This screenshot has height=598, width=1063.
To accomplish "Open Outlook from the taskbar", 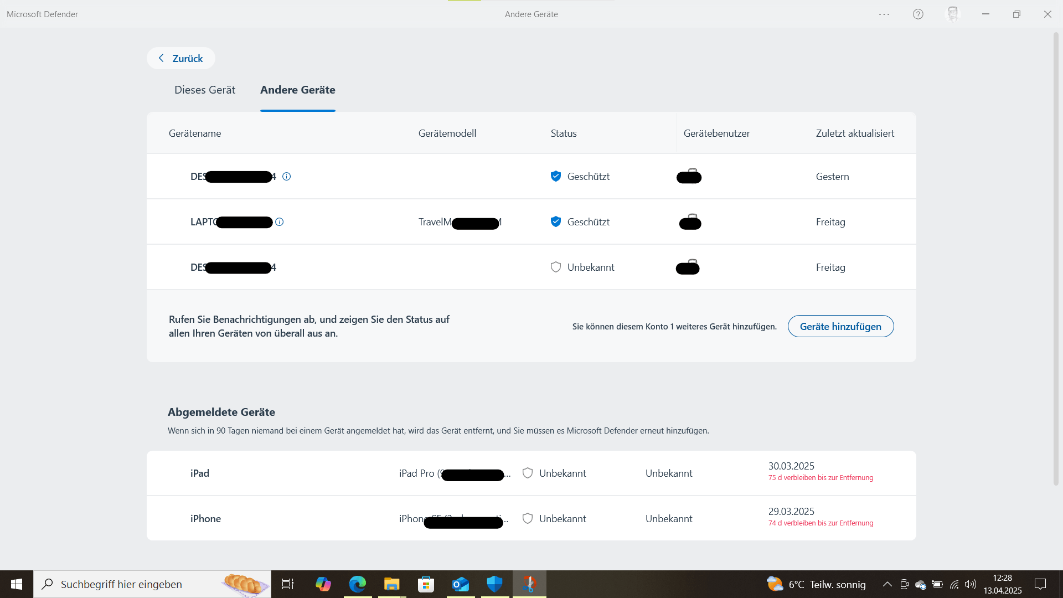I will tap(460, 584).
